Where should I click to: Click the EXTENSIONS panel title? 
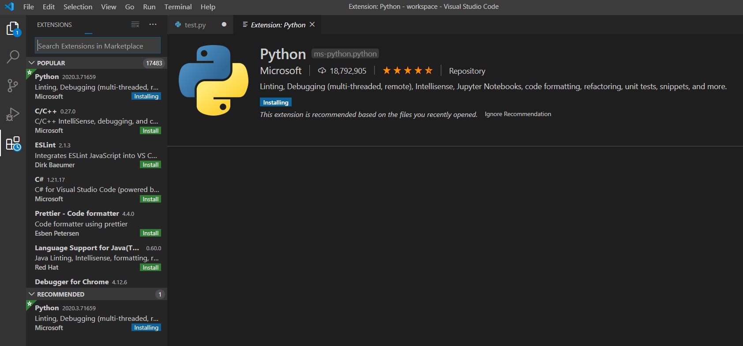54,25
